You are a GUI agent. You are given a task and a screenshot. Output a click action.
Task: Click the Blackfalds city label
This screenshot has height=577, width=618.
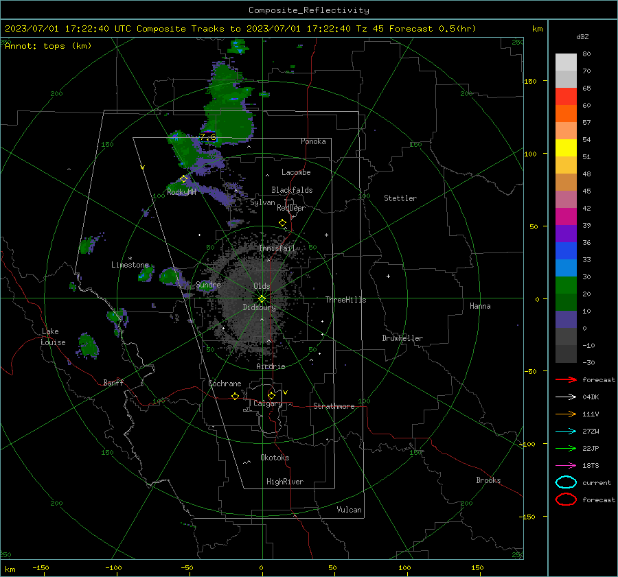tap(292, 190)
